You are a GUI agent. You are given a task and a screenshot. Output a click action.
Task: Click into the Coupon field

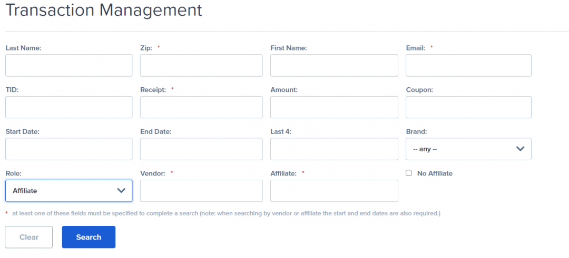pos(468,107)
